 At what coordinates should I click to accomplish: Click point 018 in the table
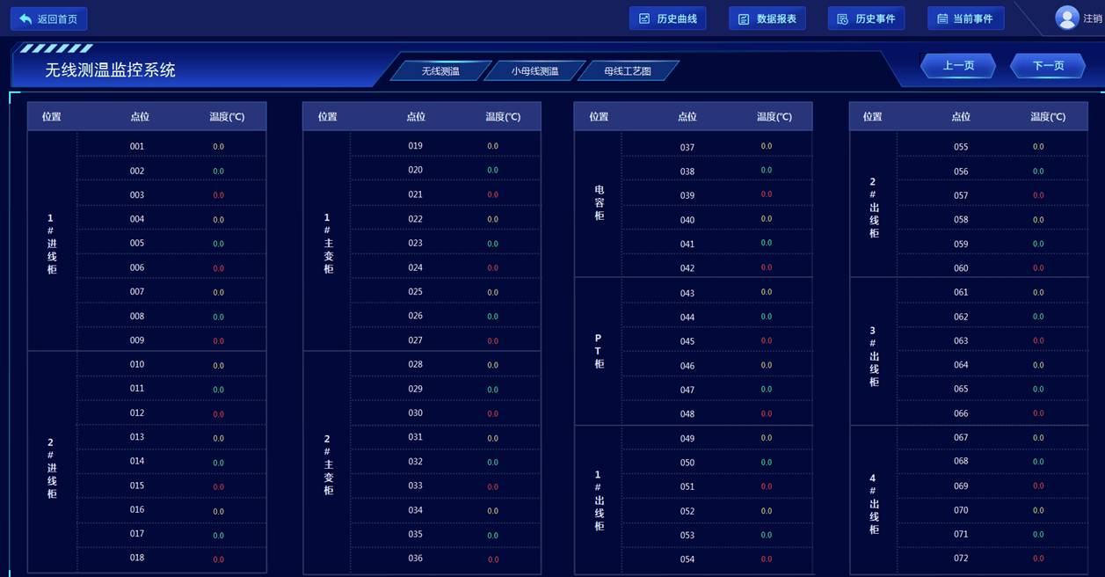coord(137,558)
